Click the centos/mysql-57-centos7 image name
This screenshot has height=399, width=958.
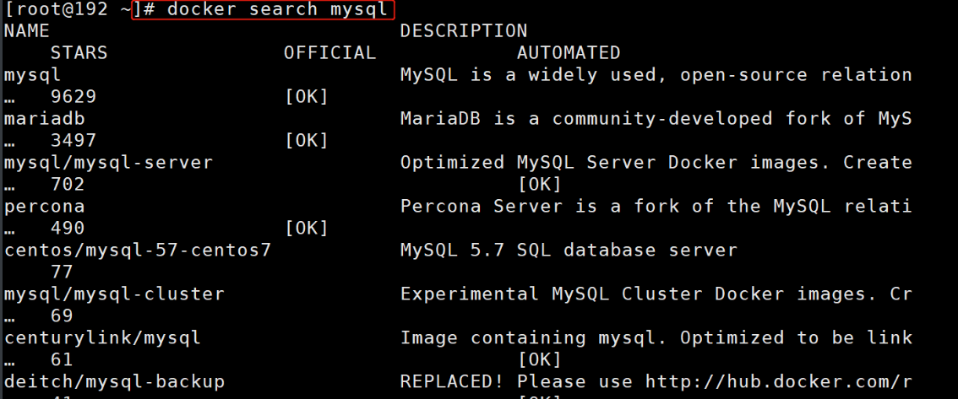coord(138,251)
